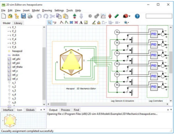Select the blue rectangle drawing tool

pyautogui.click(x=71, y=22)
